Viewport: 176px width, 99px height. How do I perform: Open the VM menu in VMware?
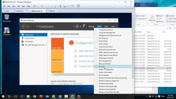(x=18, y=6)
